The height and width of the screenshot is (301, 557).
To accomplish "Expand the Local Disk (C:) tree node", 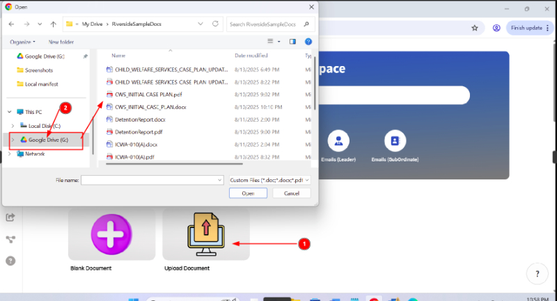I will [x=14, y=126].
